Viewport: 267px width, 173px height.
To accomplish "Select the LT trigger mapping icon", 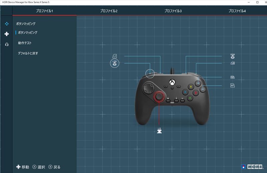I will [x=115, y=56].
